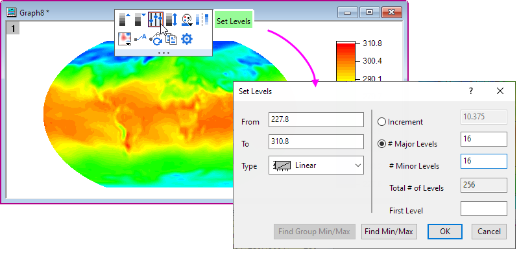This screenshot has height=253, width=519.
Task: Click the 300.4 color scale label
Action: tap(372, 61)
